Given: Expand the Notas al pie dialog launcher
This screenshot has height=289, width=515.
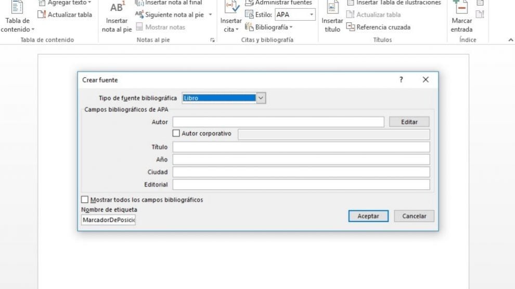Looking at the screenshot, I should point(212,40).
